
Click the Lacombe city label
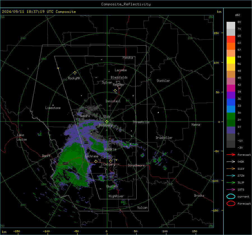pos(121,70)
